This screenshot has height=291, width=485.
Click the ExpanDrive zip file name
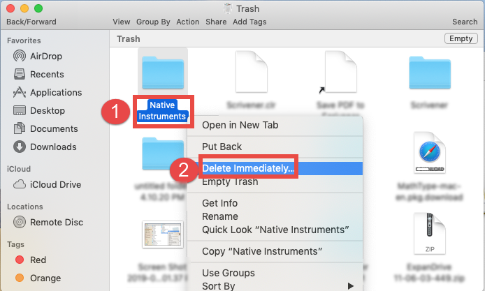[x=429, y=272]
